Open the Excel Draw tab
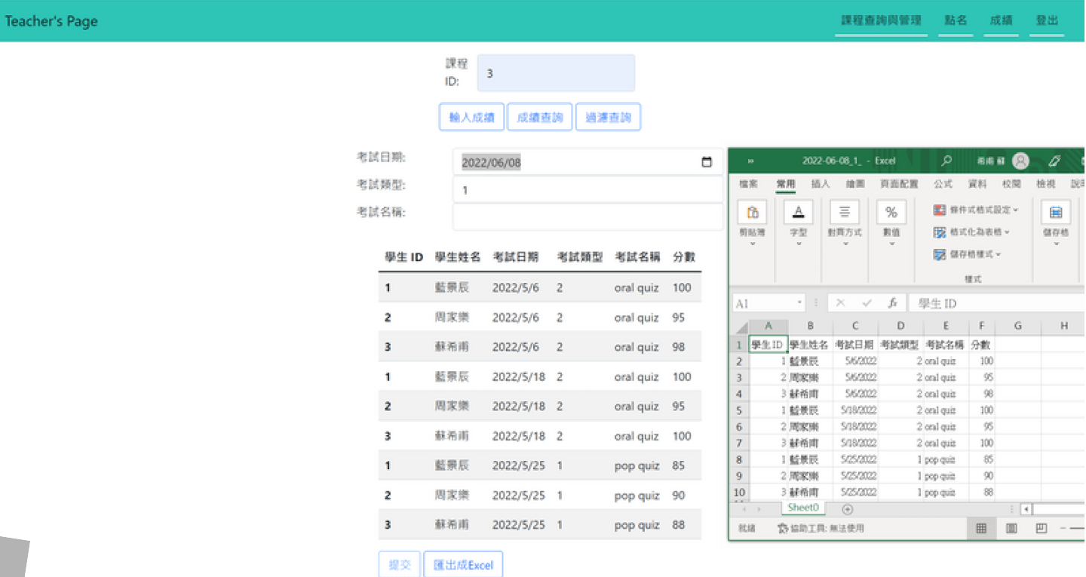This screenshot has width=1086, height=577. click(x=855, y=184)
